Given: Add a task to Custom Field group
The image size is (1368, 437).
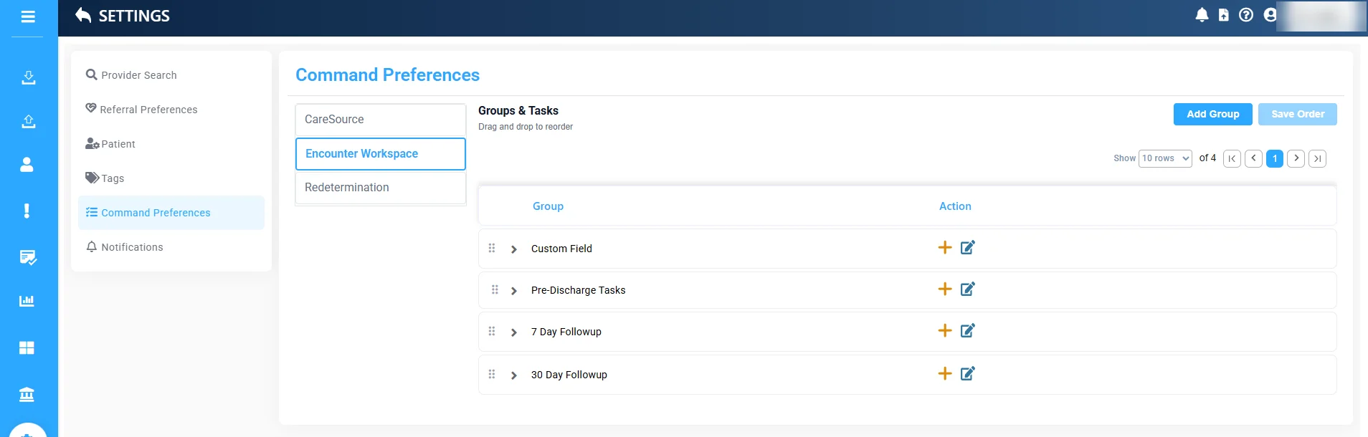Looking at the screenshot, I should point(945,247).
